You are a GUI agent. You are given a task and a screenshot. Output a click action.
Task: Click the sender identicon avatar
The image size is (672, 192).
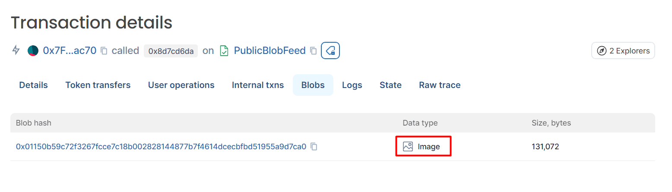[33, 50]
